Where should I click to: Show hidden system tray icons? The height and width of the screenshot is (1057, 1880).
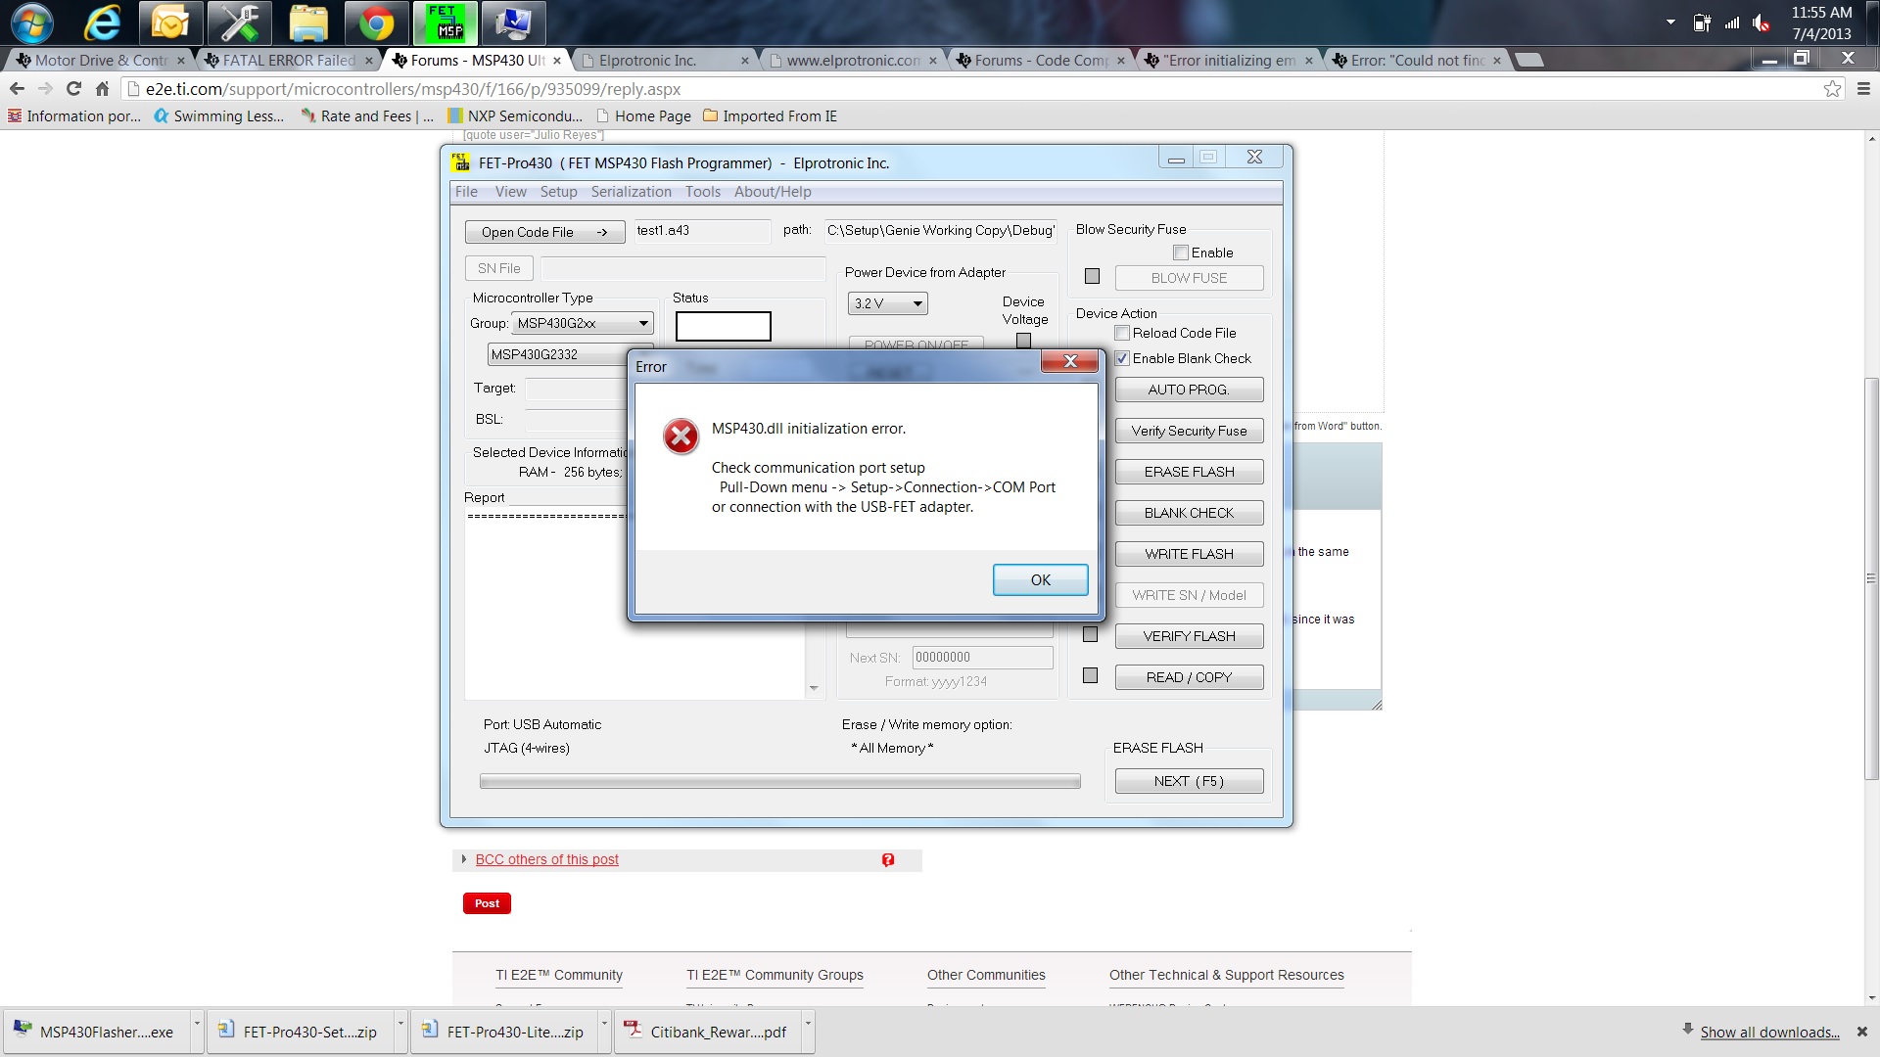pyautogui.click(x=1670, y=22)
